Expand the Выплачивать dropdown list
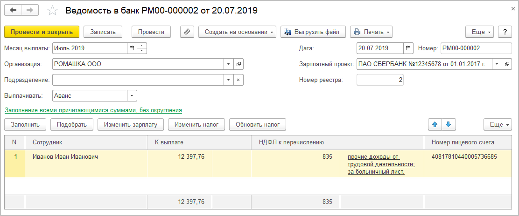Viewport: 519px width, 216px height. [x=132, y=96]
